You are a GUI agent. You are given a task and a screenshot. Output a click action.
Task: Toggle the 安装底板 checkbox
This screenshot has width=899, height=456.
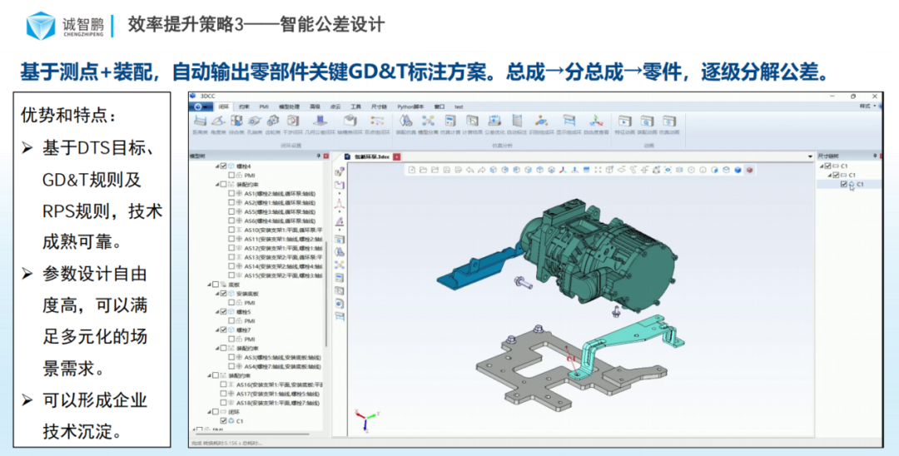click(224, 293)
